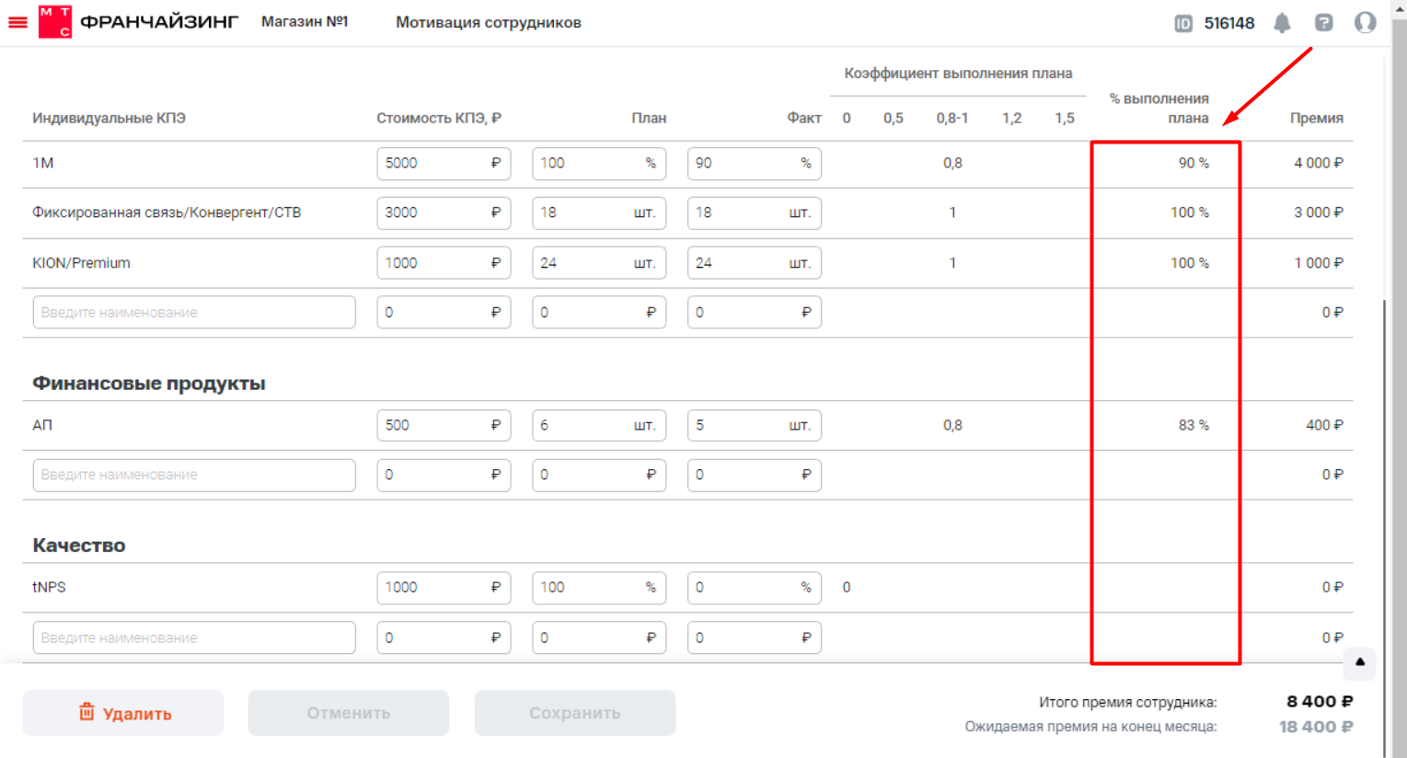Screen dimensions: 1407x758
Task: Click the 8 400 ₽ total bonus
Action: [1320, 702]
